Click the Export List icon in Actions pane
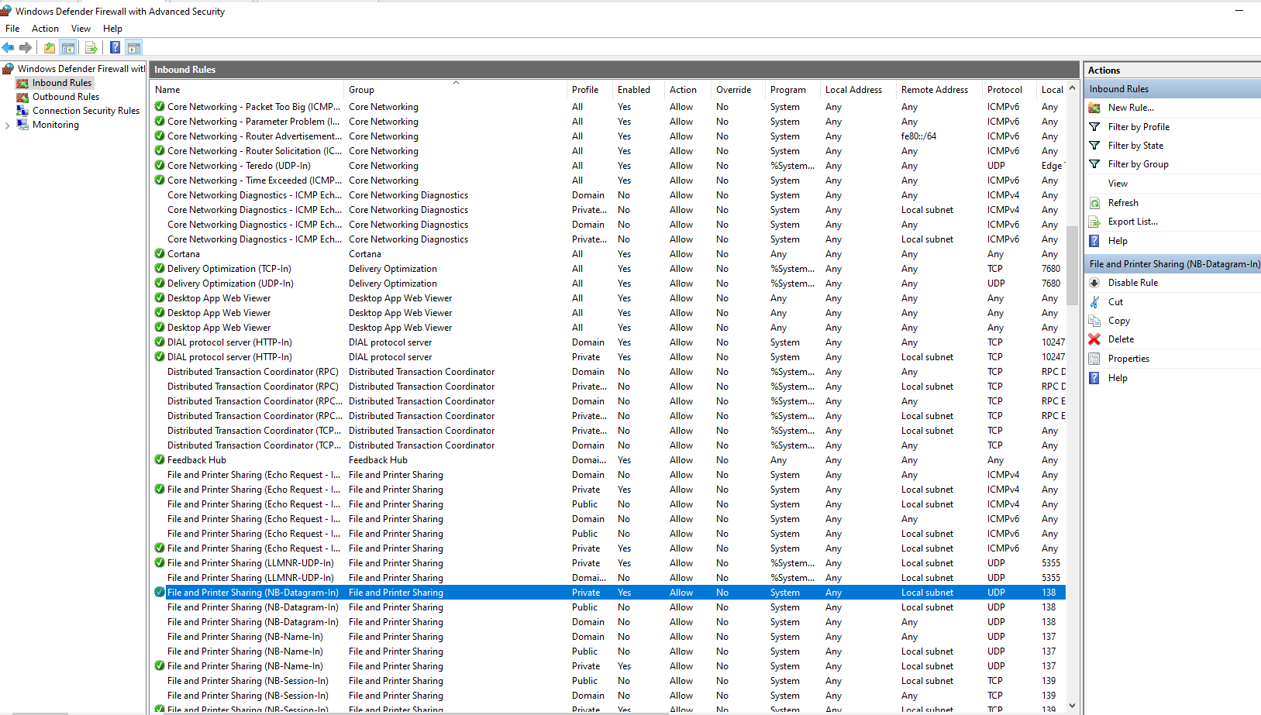Screen dimensions: 1261x715 point(1094,222)
